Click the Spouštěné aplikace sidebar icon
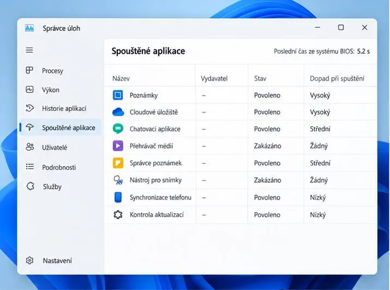390x290 pixels. 29,127
